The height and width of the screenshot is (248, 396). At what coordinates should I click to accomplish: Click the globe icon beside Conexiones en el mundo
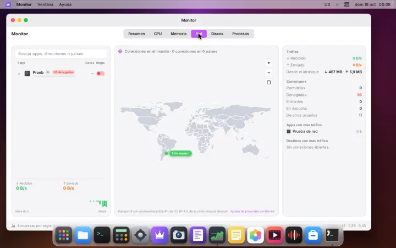[120, 51]
